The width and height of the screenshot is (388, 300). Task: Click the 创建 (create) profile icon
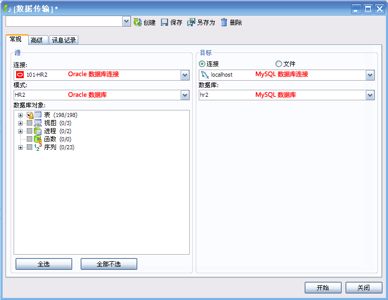138,23
